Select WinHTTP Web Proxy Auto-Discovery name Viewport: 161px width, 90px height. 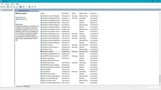pyautogui.click(x=51, y=56)
